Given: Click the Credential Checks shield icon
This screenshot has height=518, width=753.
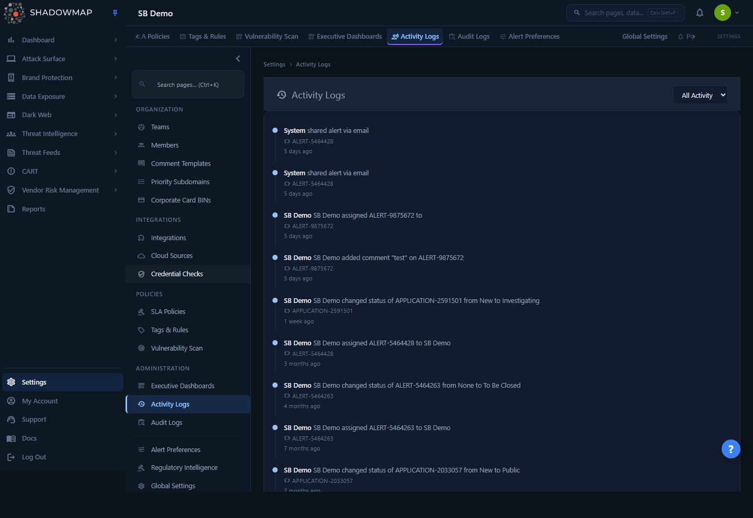Looking at the screenshot, I should pyautogui.click(x=141, y=274).
